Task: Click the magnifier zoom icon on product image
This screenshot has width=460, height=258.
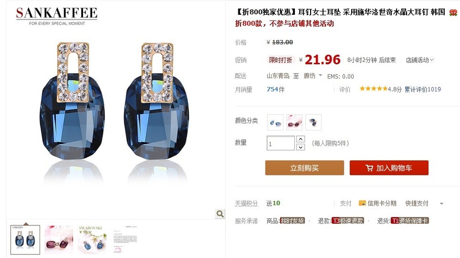Action: pos(220,214)
